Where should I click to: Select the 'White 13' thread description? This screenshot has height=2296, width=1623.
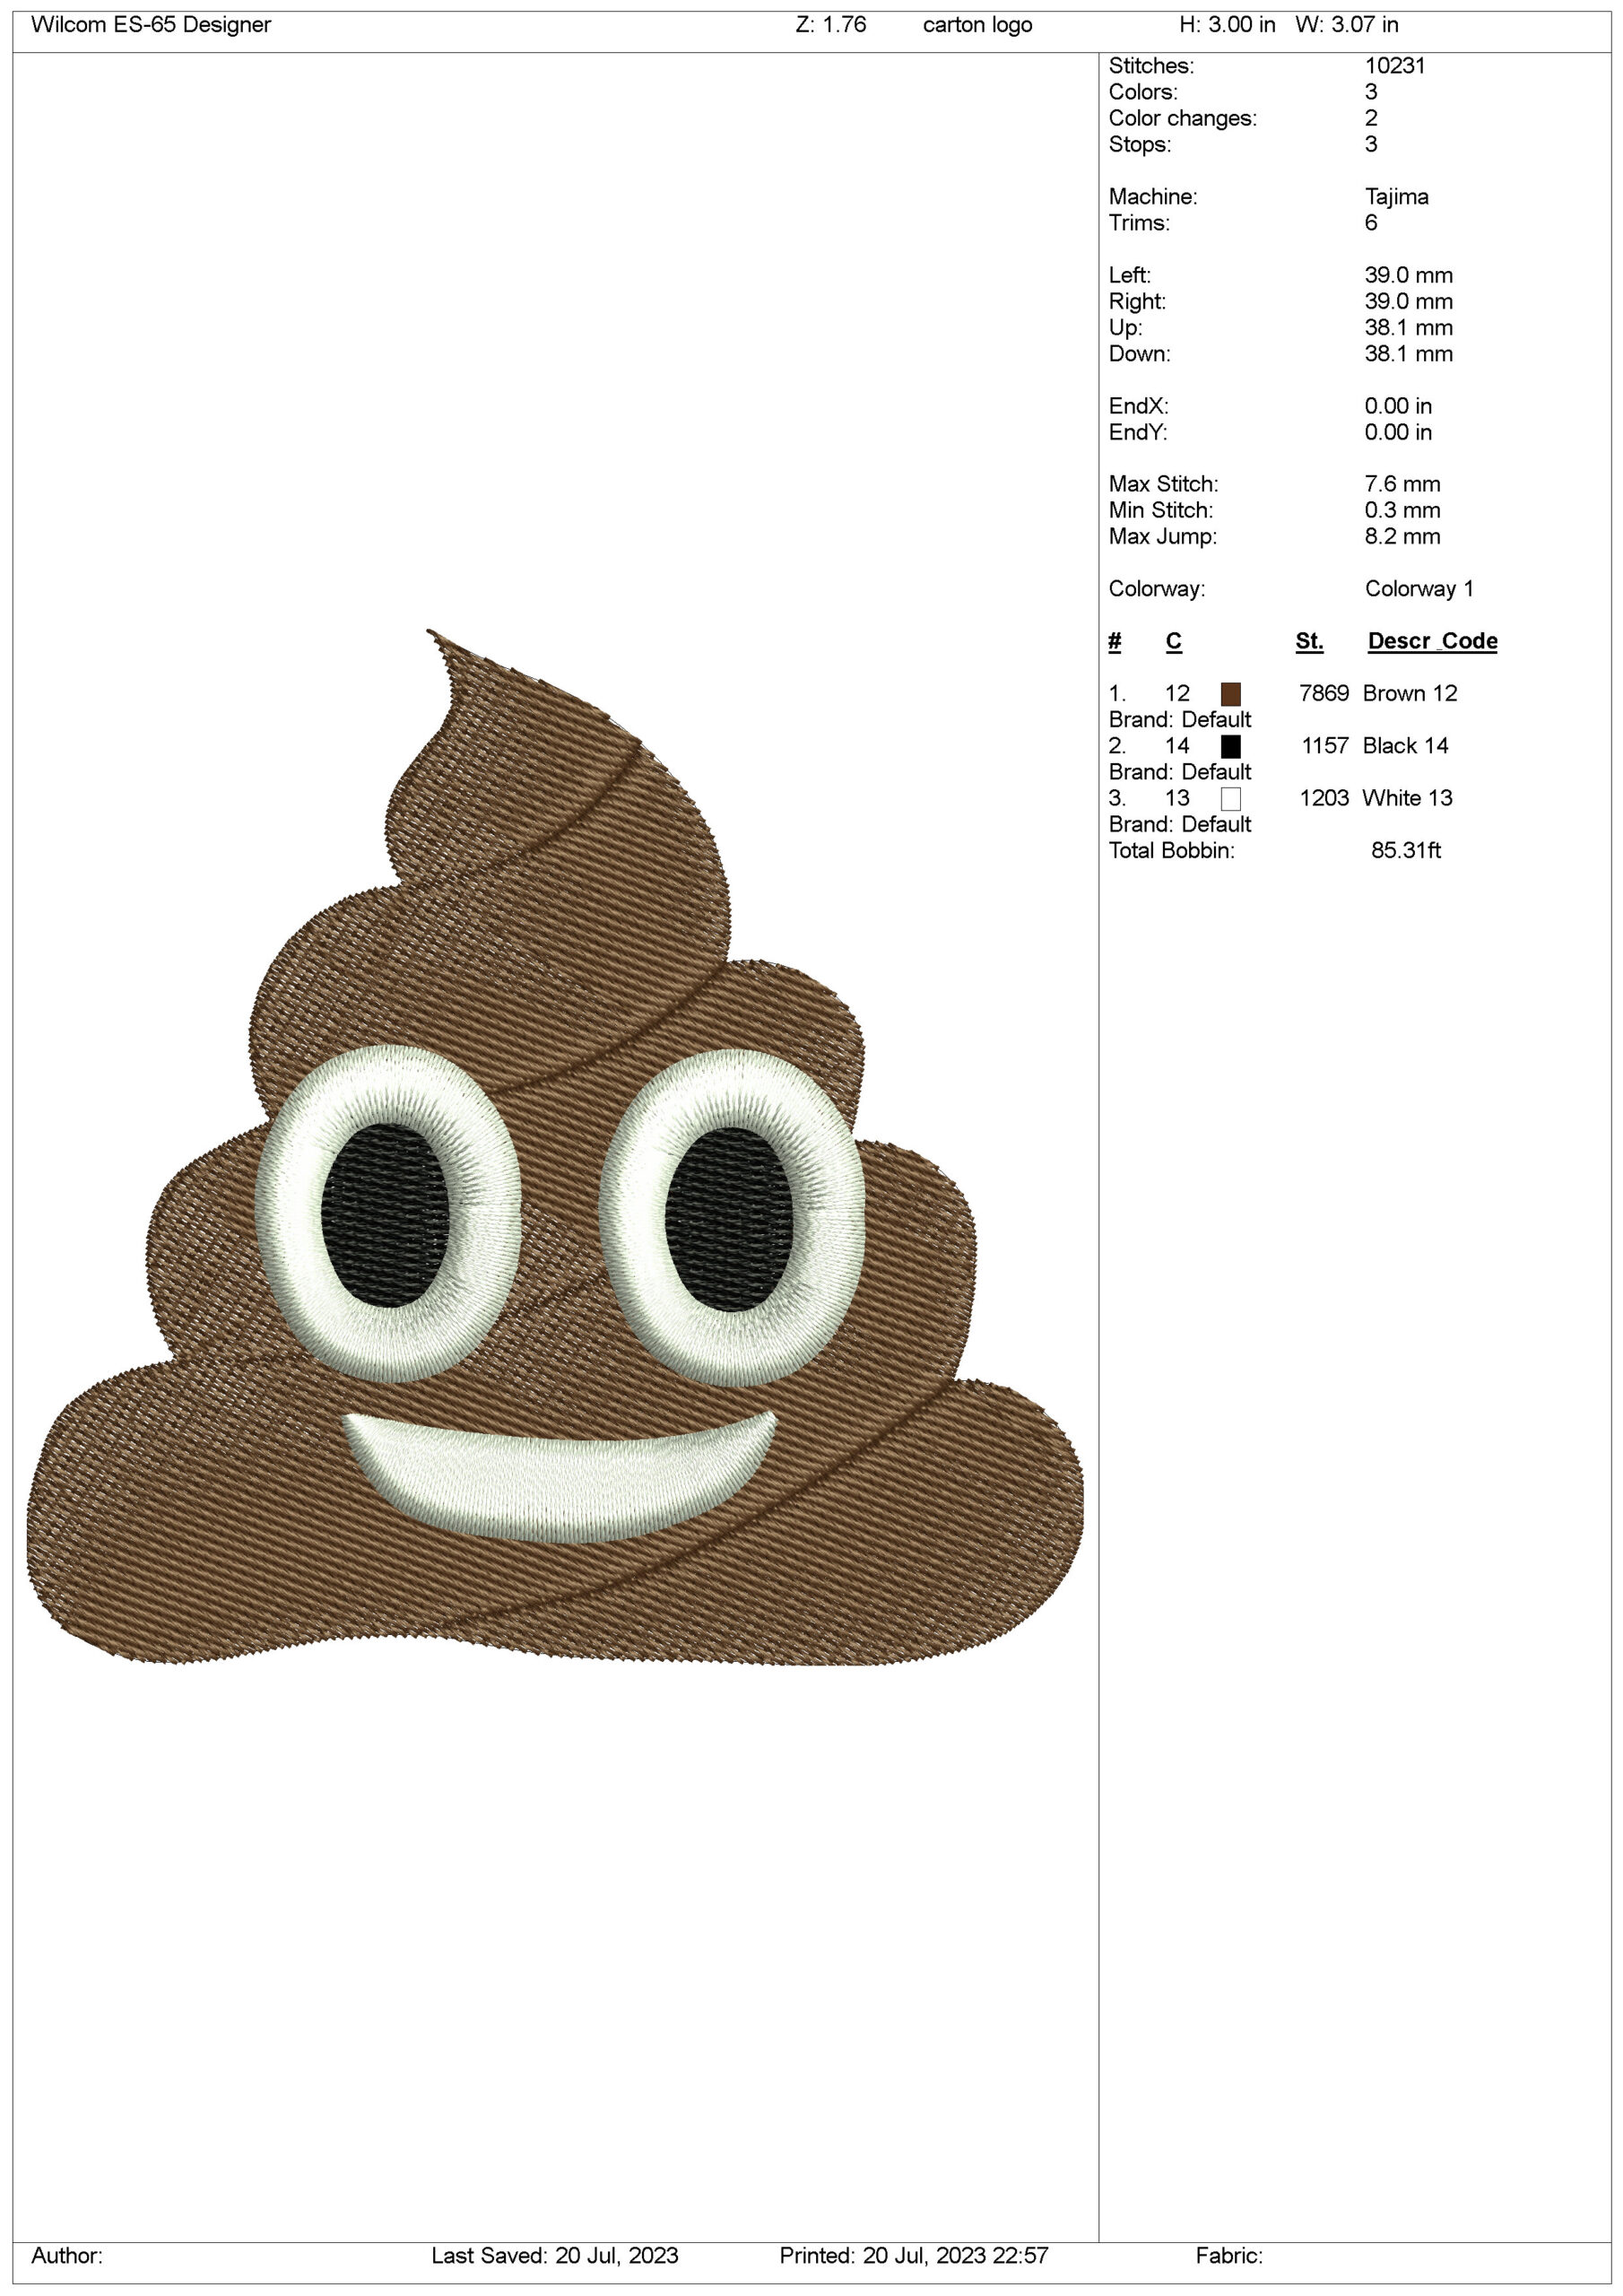(x=1406, y=798)
